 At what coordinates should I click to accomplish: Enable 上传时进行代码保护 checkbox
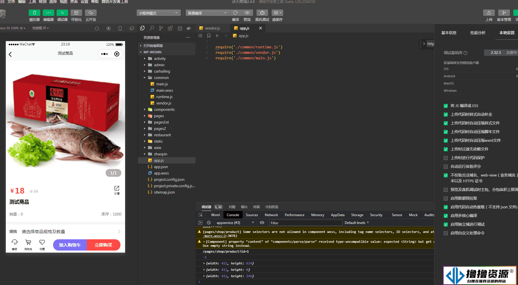[446, 158]
